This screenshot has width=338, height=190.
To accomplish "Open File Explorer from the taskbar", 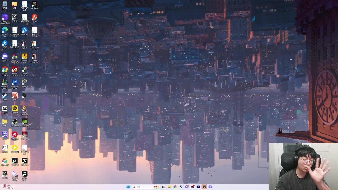I will point(169,187).
